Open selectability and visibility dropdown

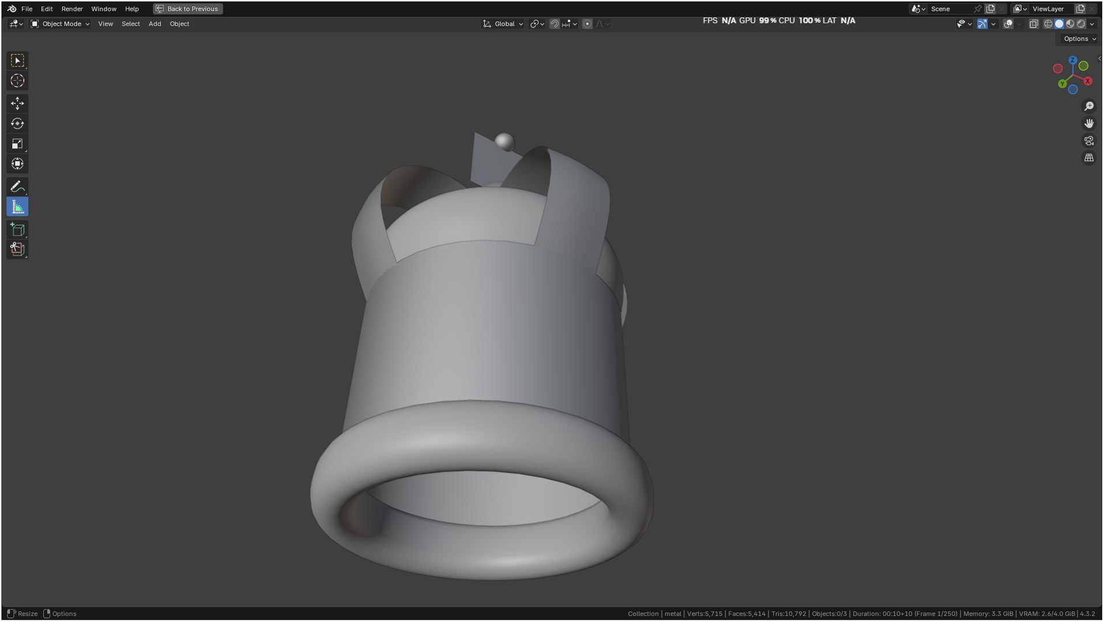964,24
